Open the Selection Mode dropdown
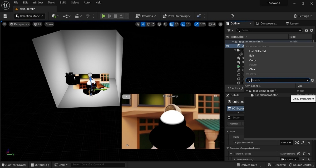 (x=30, y=16)
